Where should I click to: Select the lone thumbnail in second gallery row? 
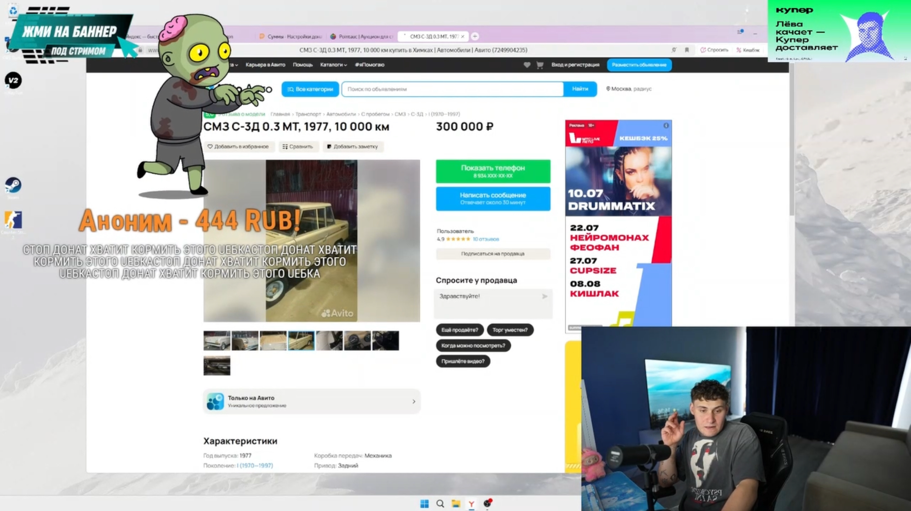(x=217, y=366)
